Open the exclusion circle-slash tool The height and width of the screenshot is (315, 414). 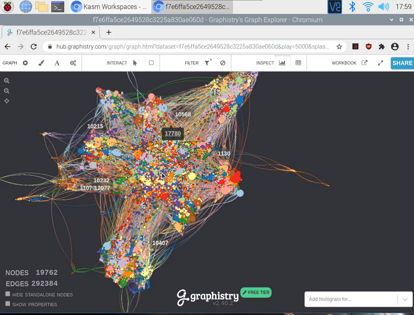tap(223, 63)
